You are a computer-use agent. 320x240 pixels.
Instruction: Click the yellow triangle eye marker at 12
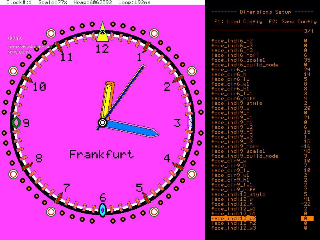pos(102,33)
